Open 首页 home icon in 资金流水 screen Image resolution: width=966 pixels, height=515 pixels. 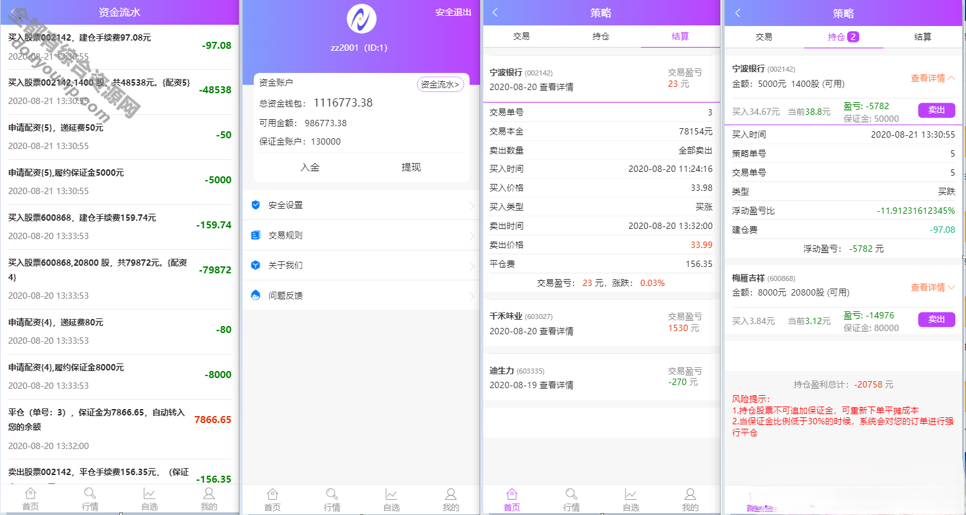(30, 493)
